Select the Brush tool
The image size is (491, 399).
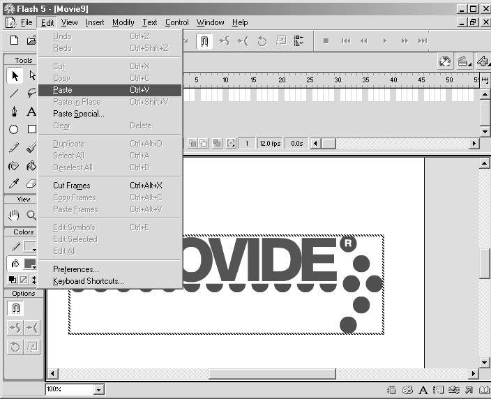click(x=31, y=147)
